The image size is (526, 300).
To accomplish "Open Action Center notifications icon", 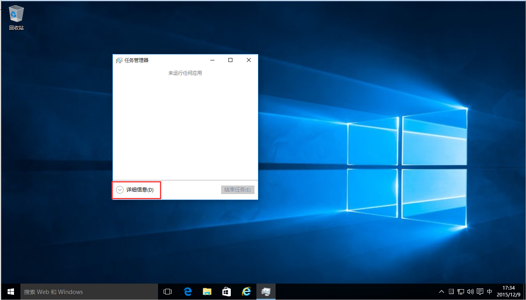I will click(x=480, y=292).
